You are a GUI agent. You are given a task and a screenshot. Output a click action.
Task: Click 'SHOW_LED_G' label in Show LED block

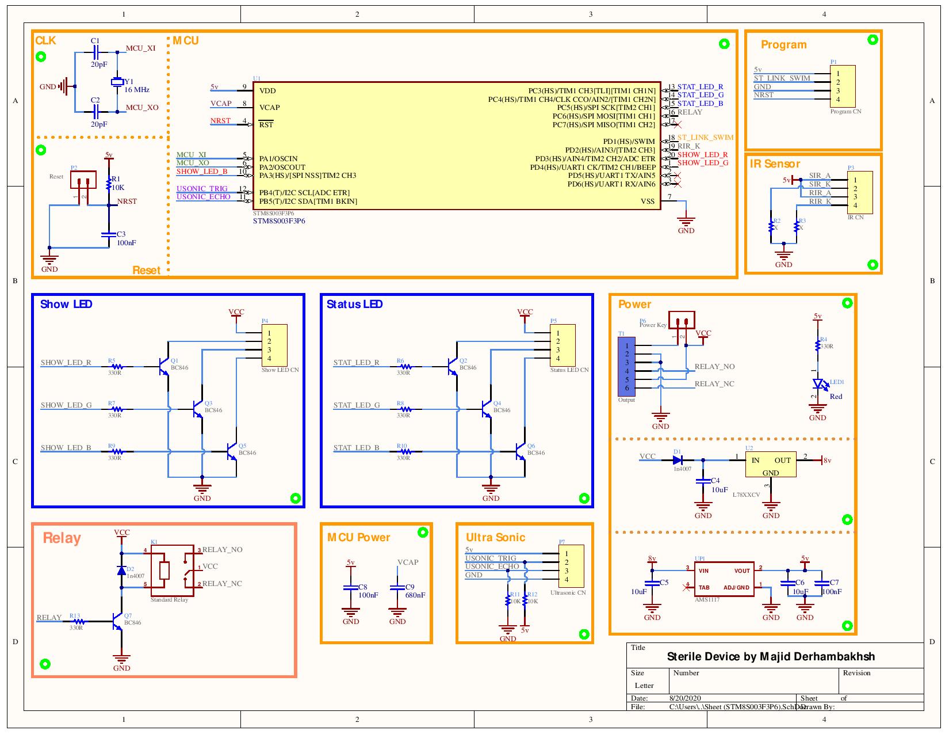[x=66, y=405]
